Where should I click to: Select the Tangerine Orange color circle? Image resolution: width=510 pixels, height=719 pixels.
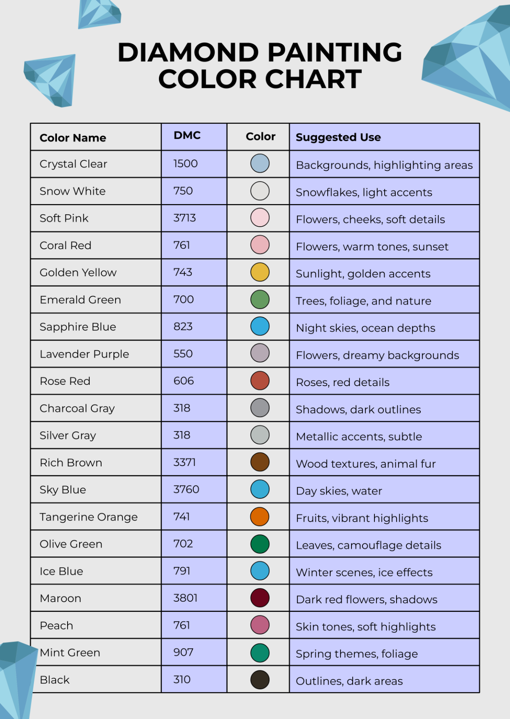coord(260,517)
